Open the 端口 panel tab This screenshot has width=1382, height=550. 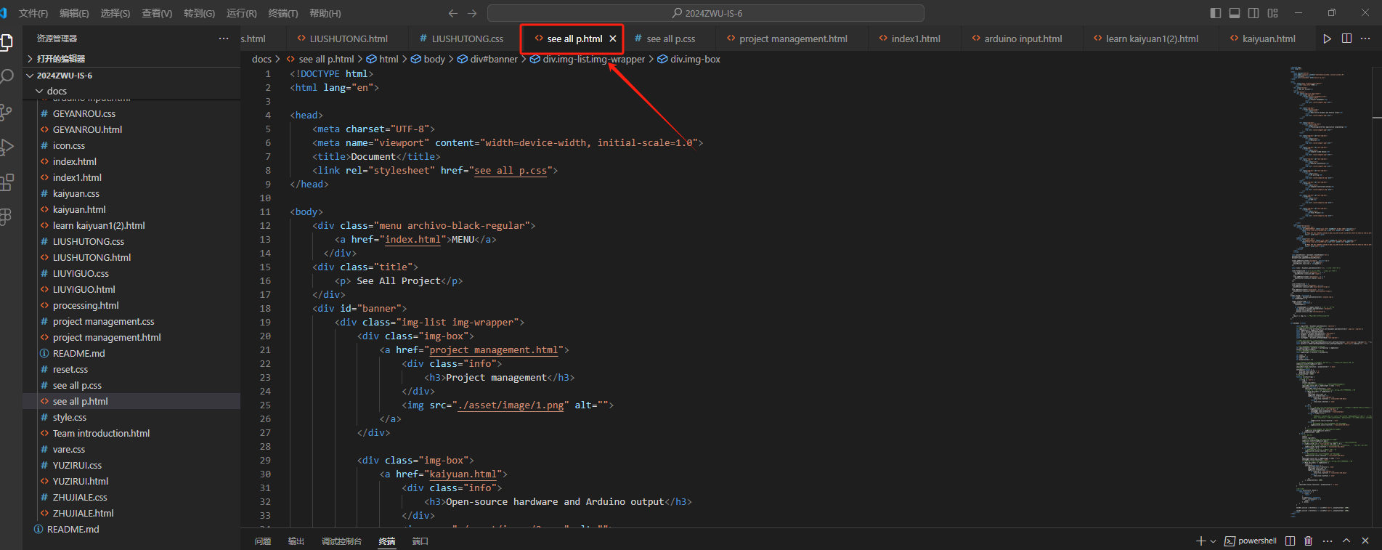(420, 541)
